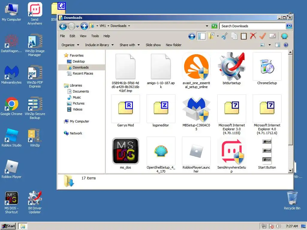Click the grayed Forward navigation arrow

[x=71, y=26]
